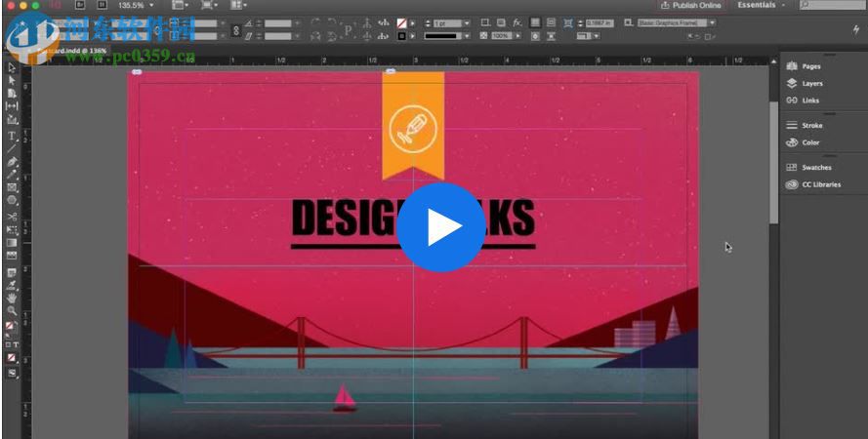Viewport: 868px width, 439px height.
Task: Select the Eyedropper tool
Action: pos(12,285)
